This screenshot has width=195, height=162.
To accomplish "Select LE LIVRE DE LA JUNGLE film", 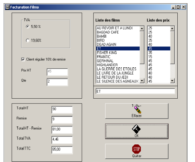I will pos(118,73).
